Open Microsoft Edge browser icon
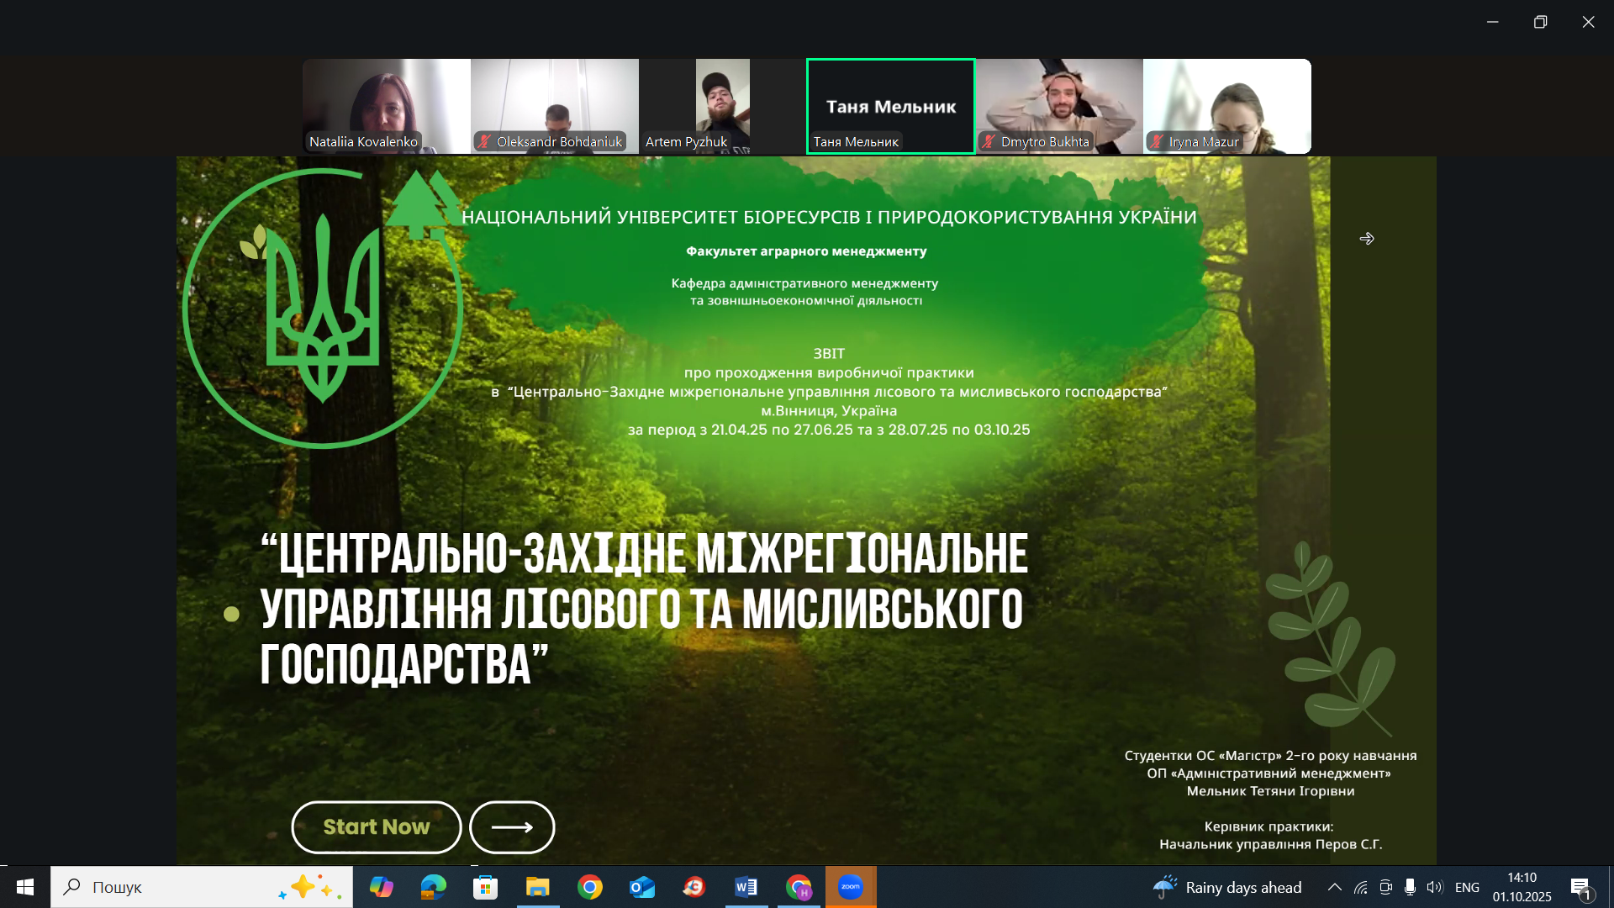The width and height of the screenshot is (1614, 908). [x=434, y=887]
